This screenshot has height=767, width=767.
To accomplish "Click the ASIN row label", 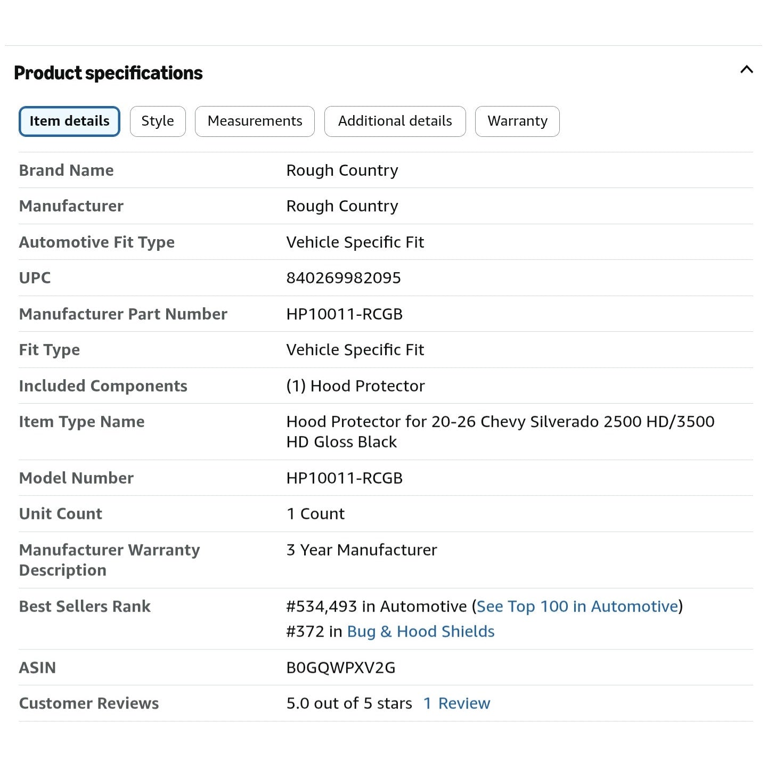I will [x=37, y=668].
